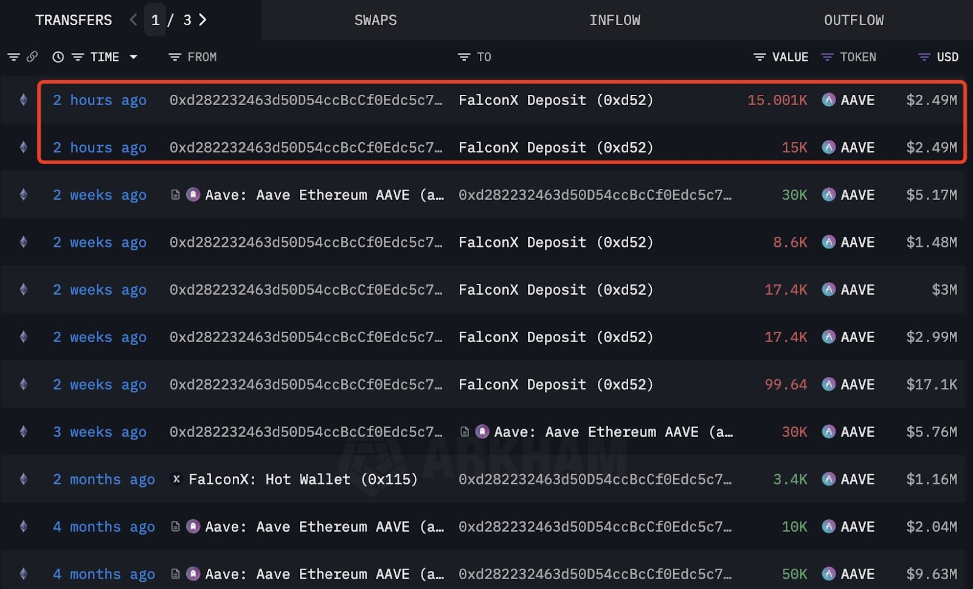Click the VALUE column header label
The height and width of the screenshot is (589, 973).
click(x=790, y=57)
